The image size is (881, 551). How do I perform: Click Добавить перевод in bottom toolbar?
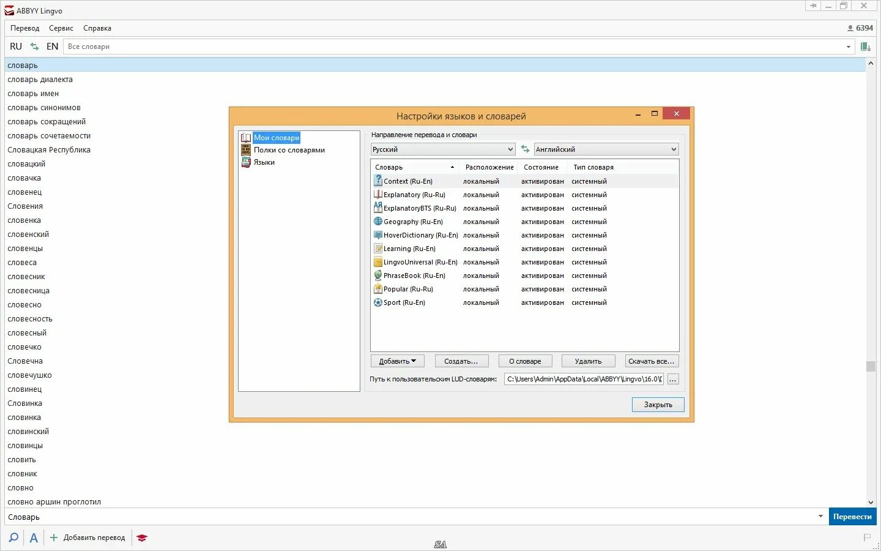94,538
